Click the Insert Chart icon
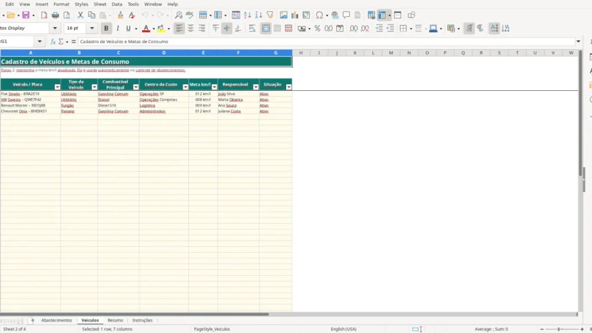The height and width of the screenshot is (333, 592). [x=294, y=15]
